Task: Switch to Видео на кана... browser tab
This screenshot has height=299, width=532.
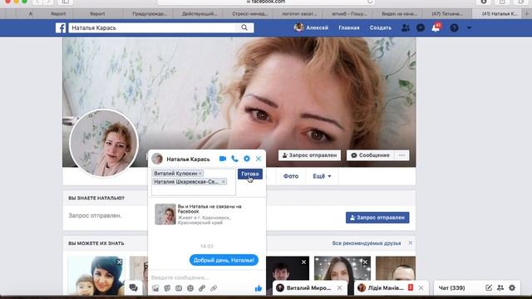Action: pos(399,14)
